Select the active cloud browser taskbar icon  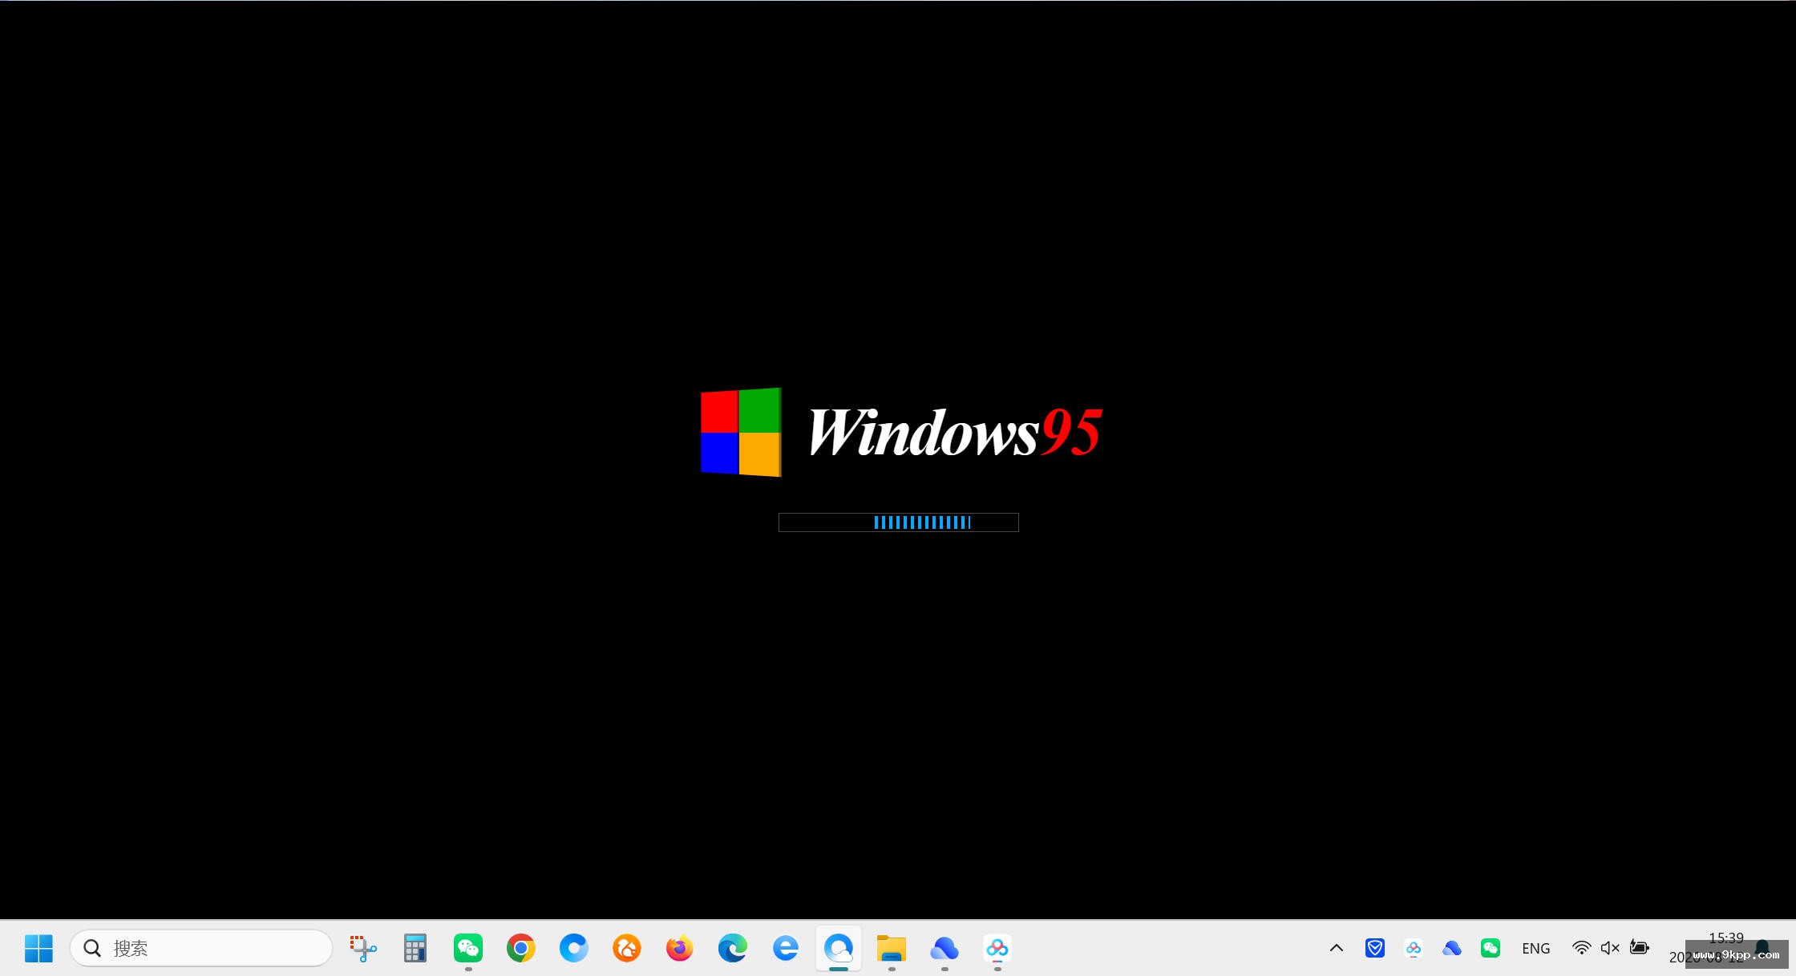[839, 948]
